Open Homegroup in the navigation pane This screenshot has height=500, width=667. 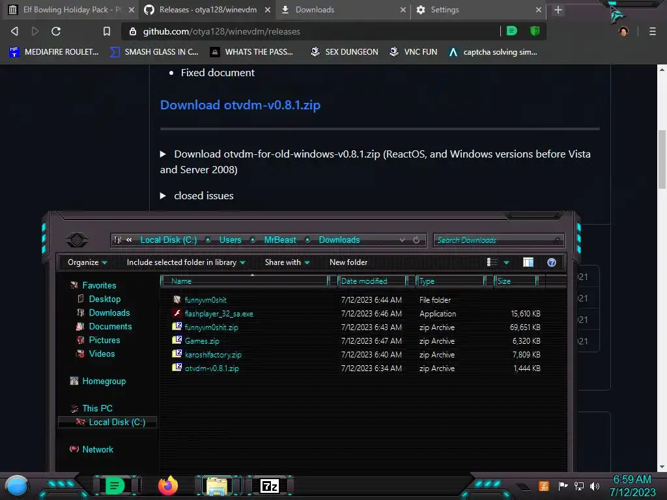pyautogui.click(x=104, y=381)
